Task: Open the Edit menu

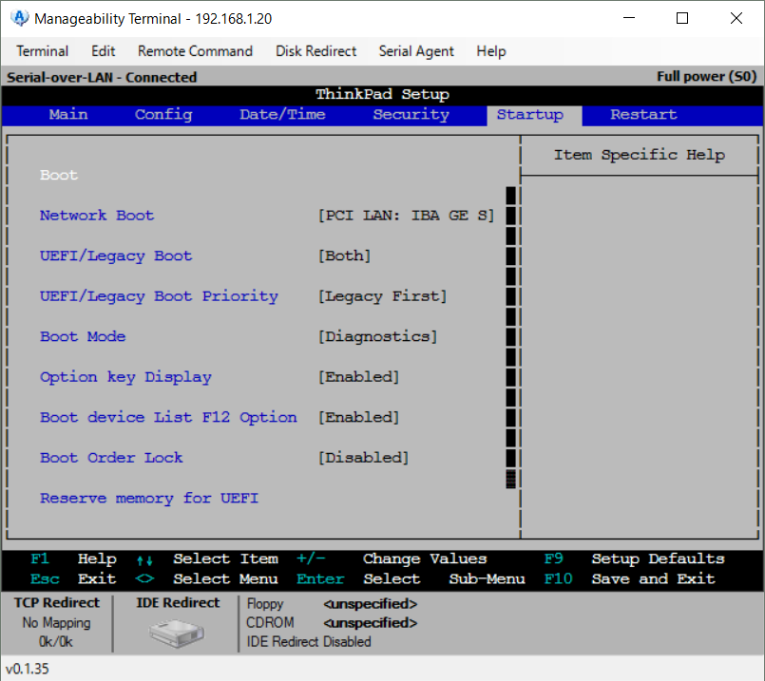Action: tap(104, 51)
